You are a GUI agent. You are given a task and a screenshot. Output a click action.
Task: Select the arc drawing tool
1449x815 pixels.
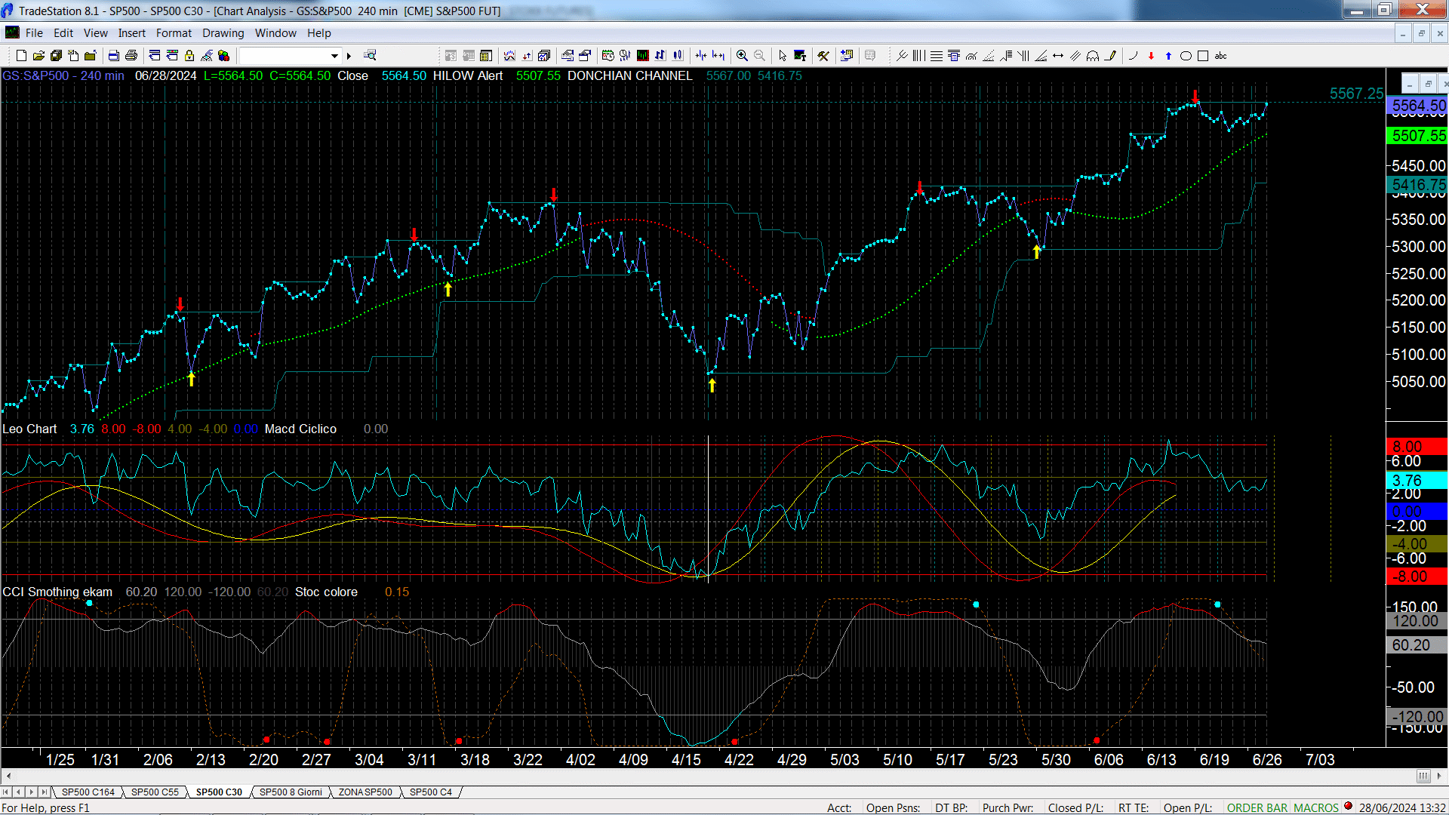coord(1133,56)
